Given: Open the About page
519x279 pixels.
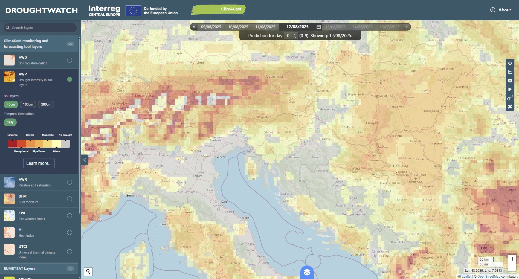Looking at the screenshot, I should [x=501, y=10].
